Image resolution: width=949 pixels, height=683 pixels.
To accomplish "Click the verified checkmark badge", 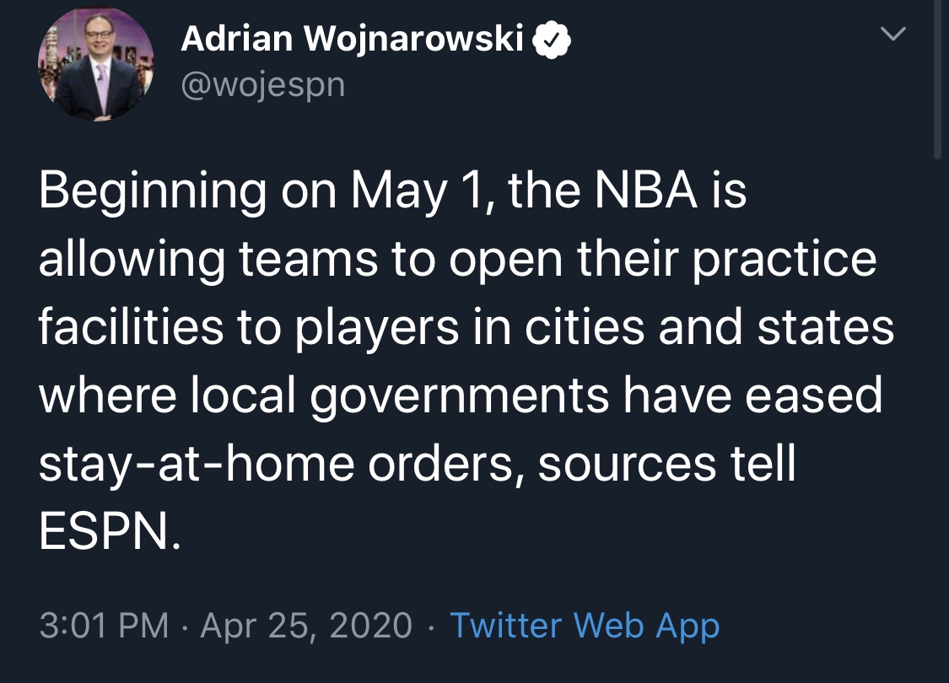I will click(552, 40).
